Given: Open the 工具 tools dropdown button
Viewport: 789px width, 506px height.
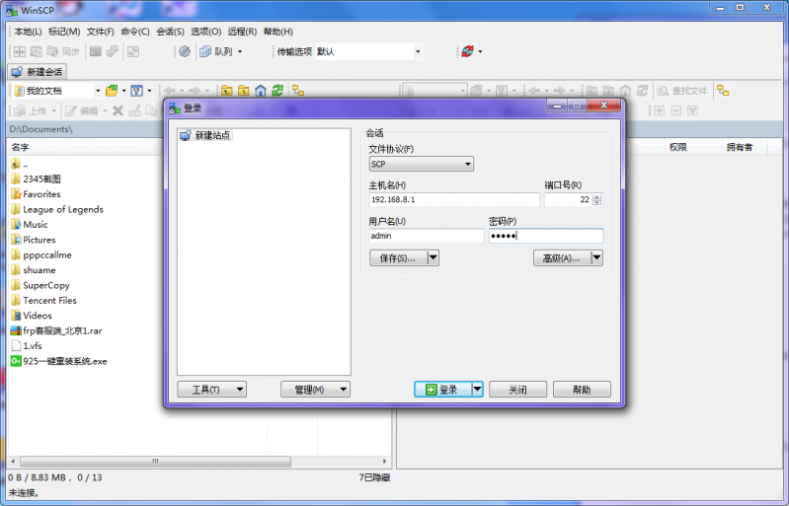Looking at the screenshot, I should click(211, 390).
